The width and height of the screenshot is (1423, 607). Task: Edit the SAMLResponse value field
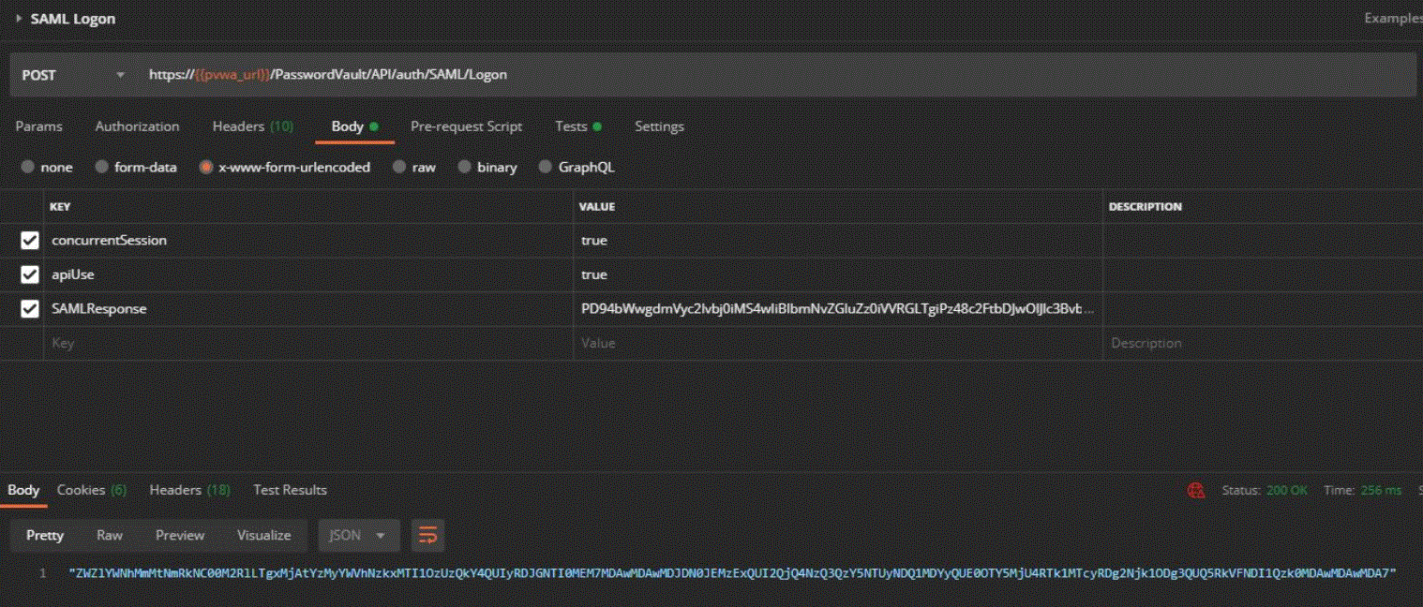832,308
